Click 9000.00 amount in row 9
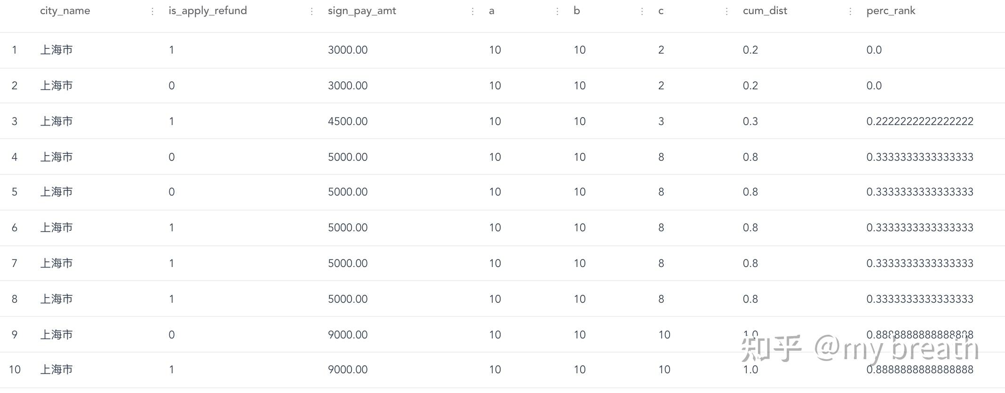The height and width of the screenshot is (393, 1005). tap(348, 335)
